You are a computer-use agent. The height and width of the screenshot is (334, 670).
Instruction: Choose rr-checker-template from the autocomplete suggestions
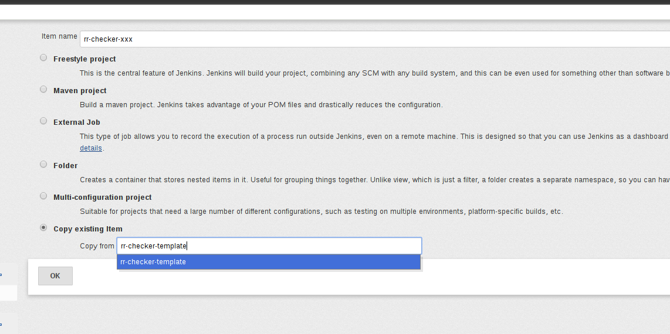point(269,262)
